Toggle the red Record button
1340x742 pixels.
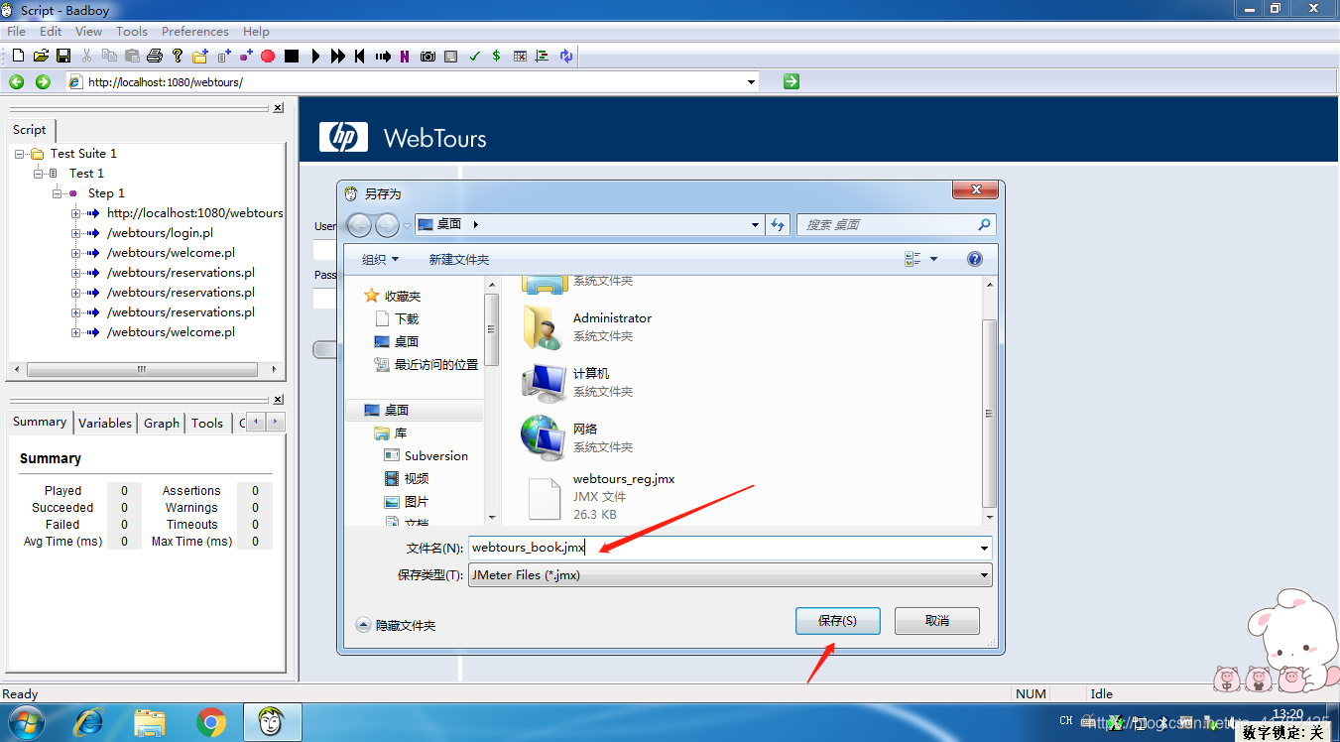(x=268, y=57)
